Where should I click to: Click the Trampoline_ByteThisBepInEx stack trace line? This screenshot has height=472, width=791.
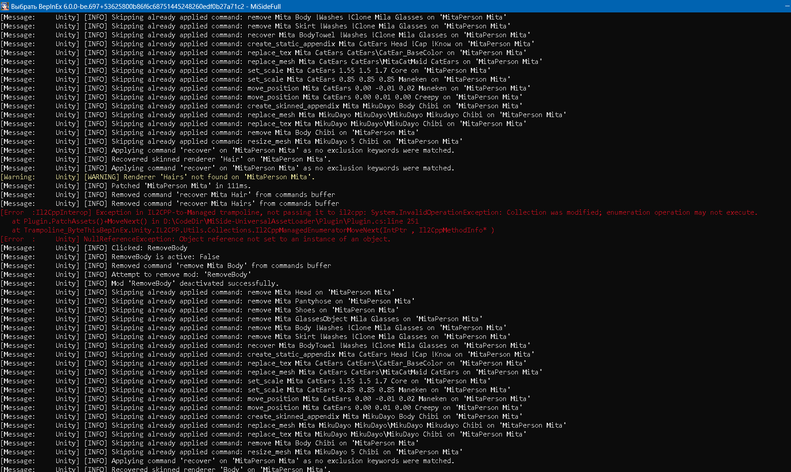point(253,230)
